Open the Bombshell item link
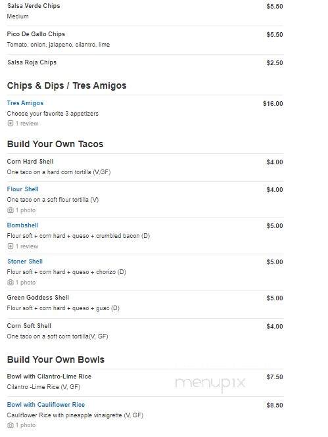This screenshot has height=437, width=328. (22, 225)
